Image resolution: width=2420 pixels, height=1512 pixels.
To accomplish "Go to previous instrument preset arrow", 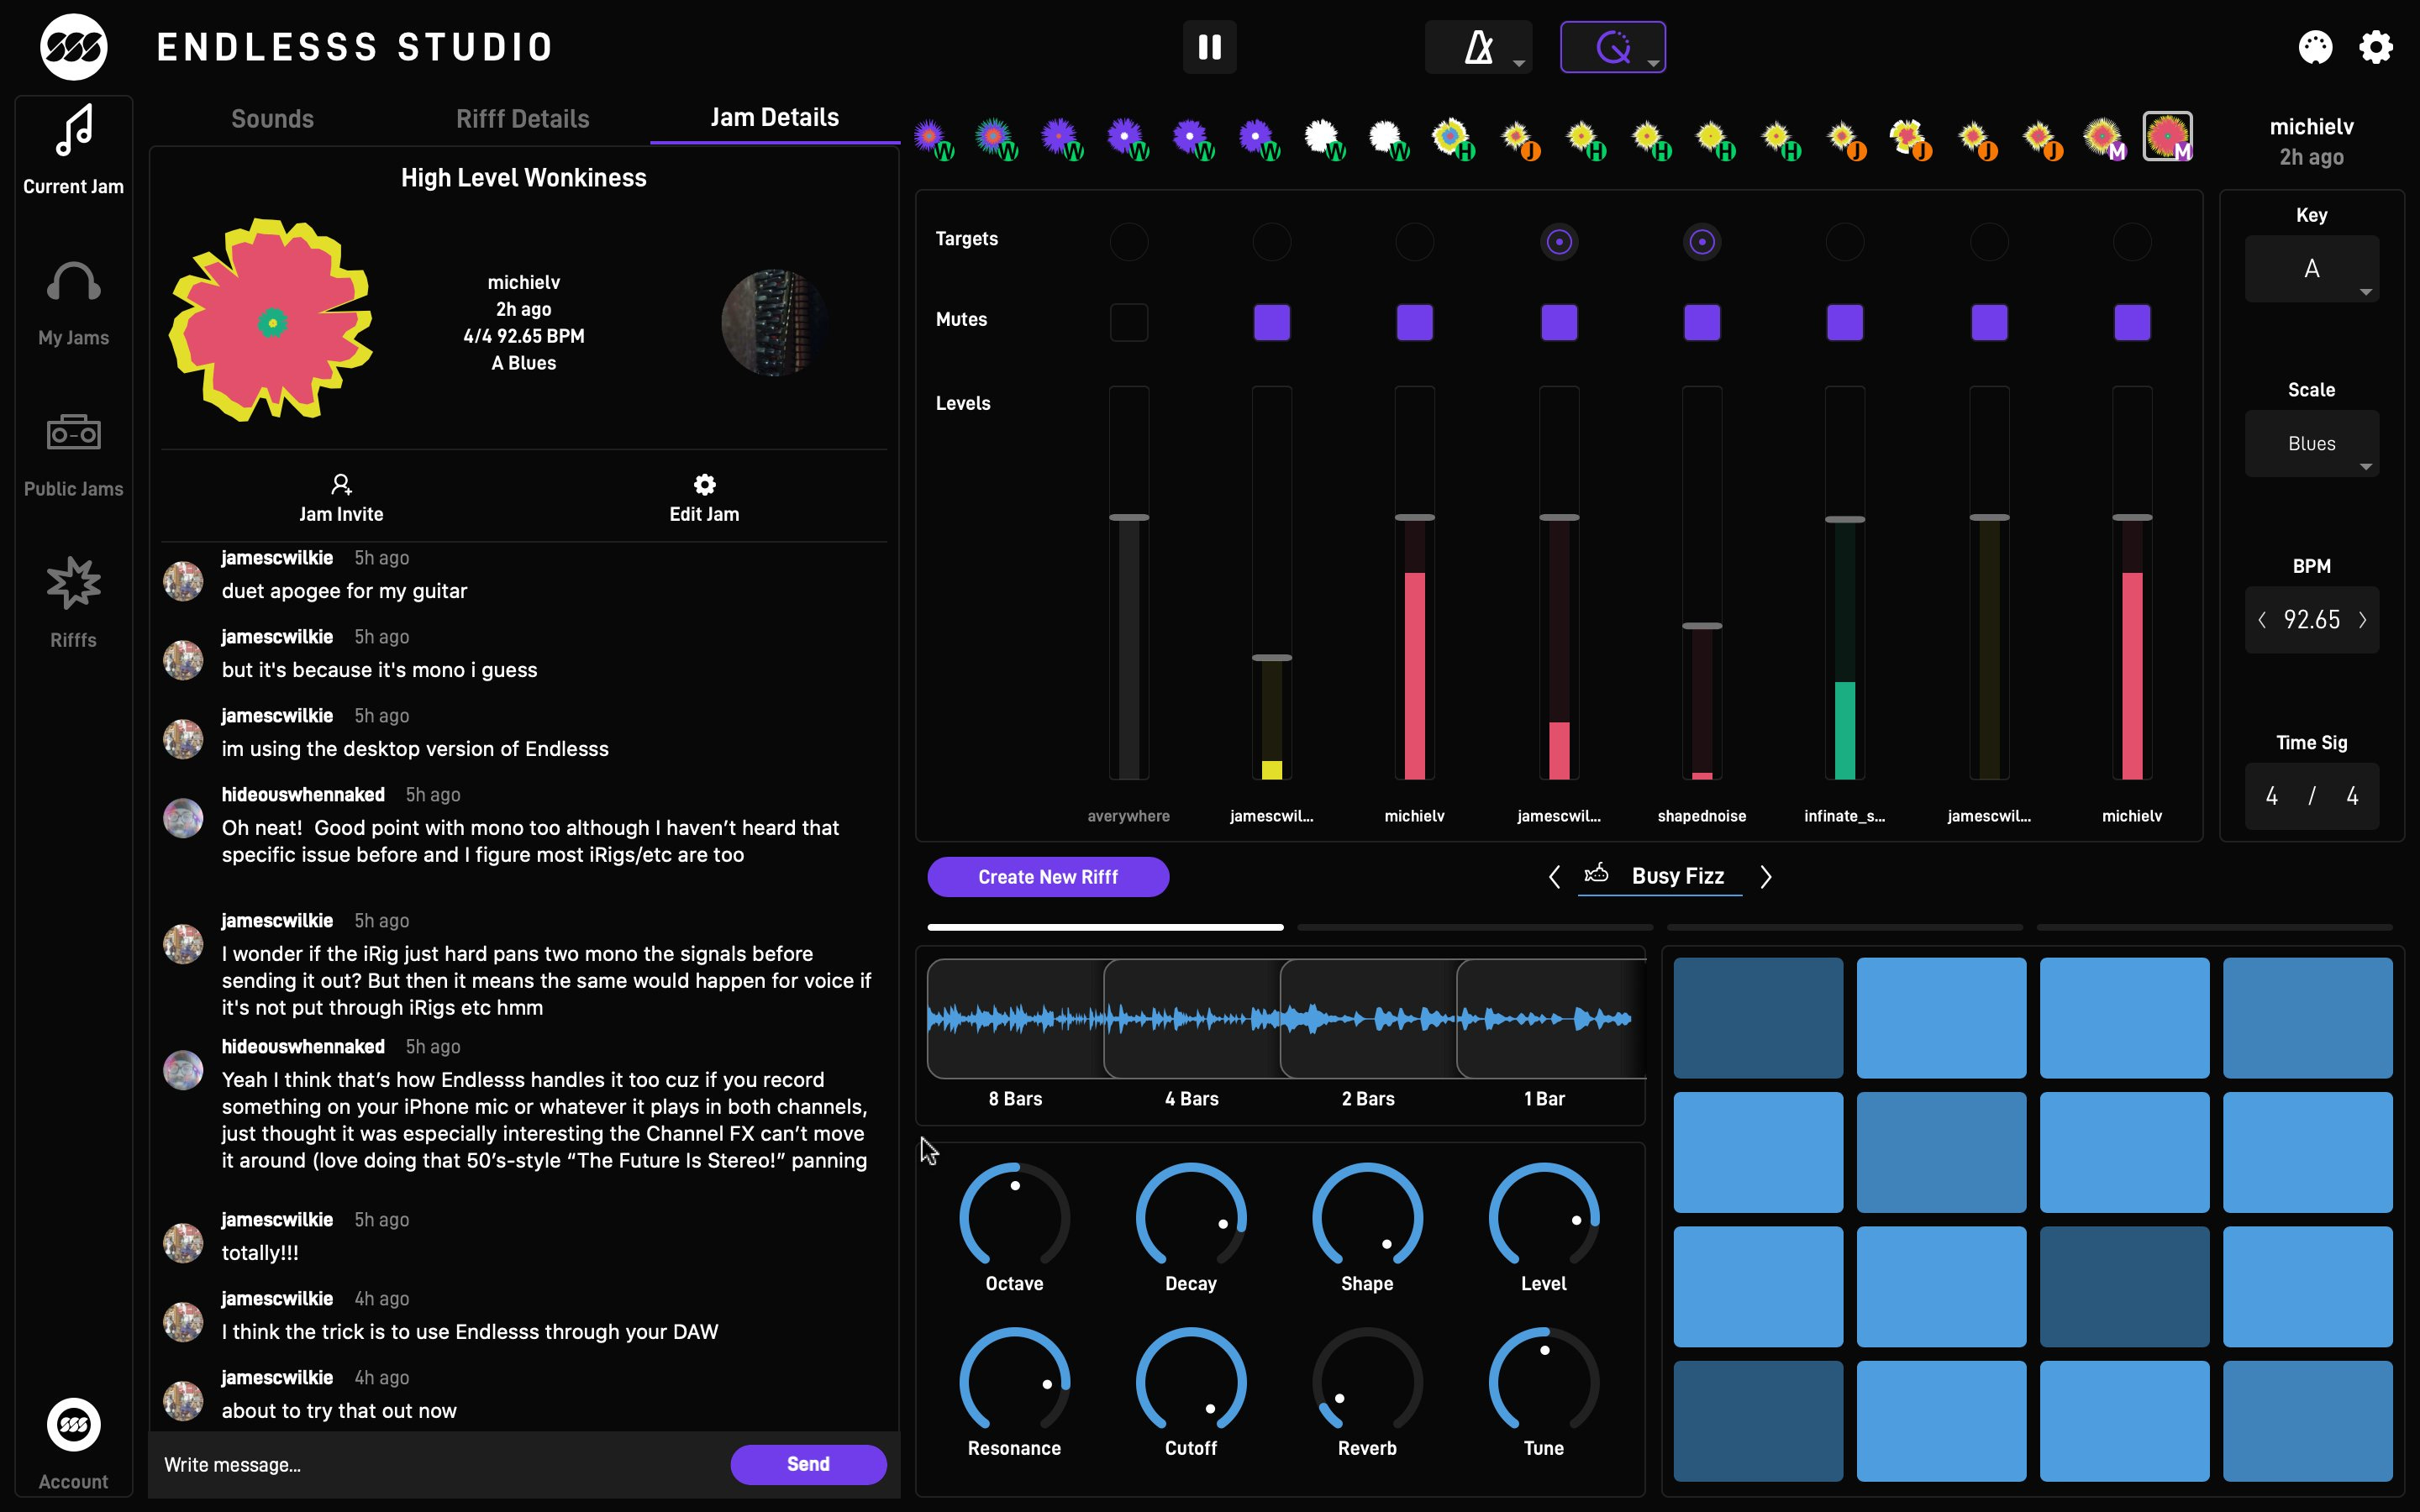I will (x=1554, y=877).
